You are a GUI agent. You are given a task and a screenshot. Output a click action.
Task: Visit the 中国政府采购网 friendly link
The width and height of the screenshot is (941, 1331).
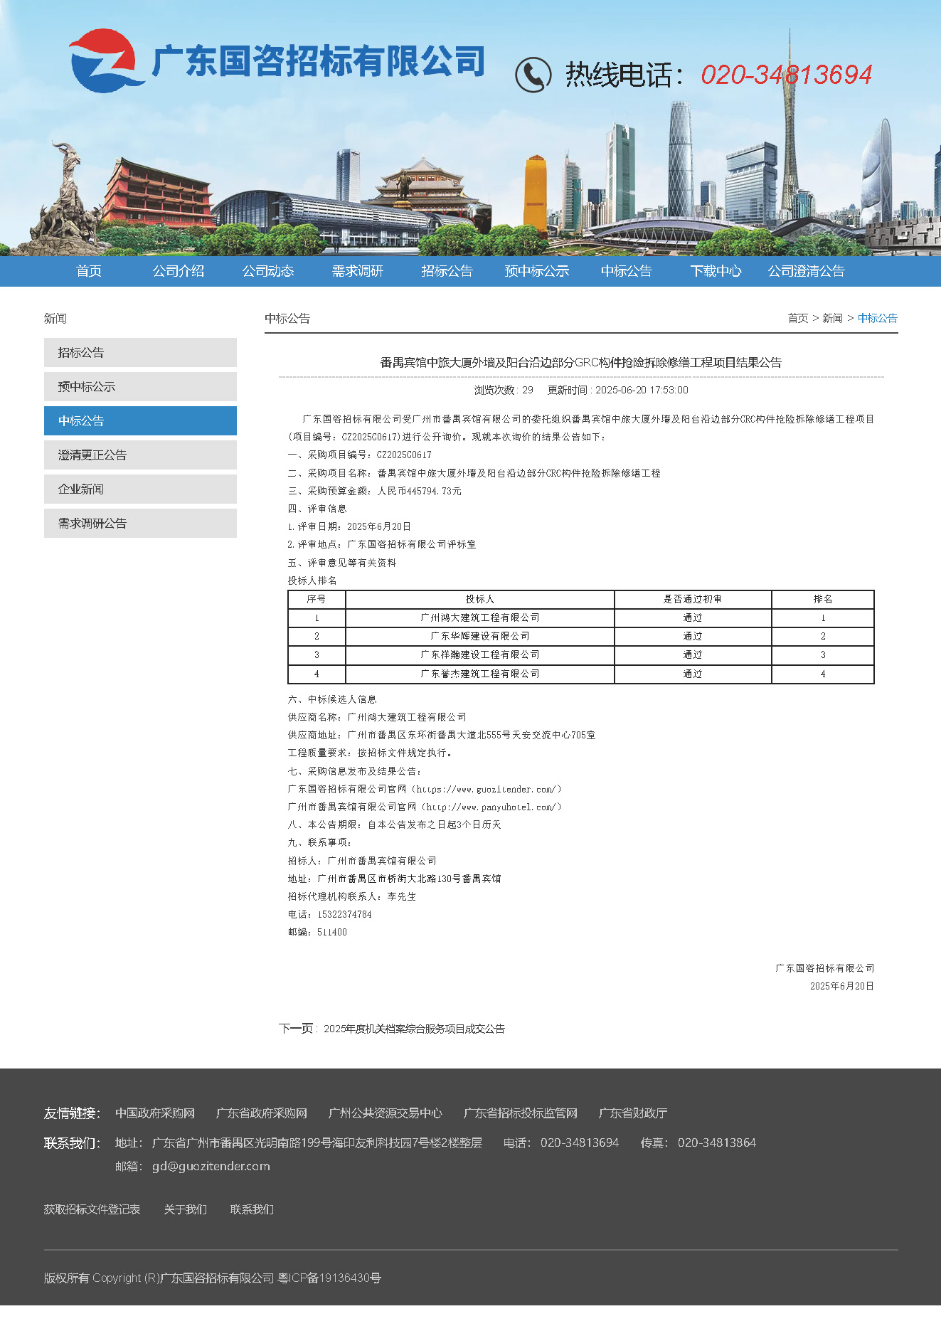tap(155, 1113)
